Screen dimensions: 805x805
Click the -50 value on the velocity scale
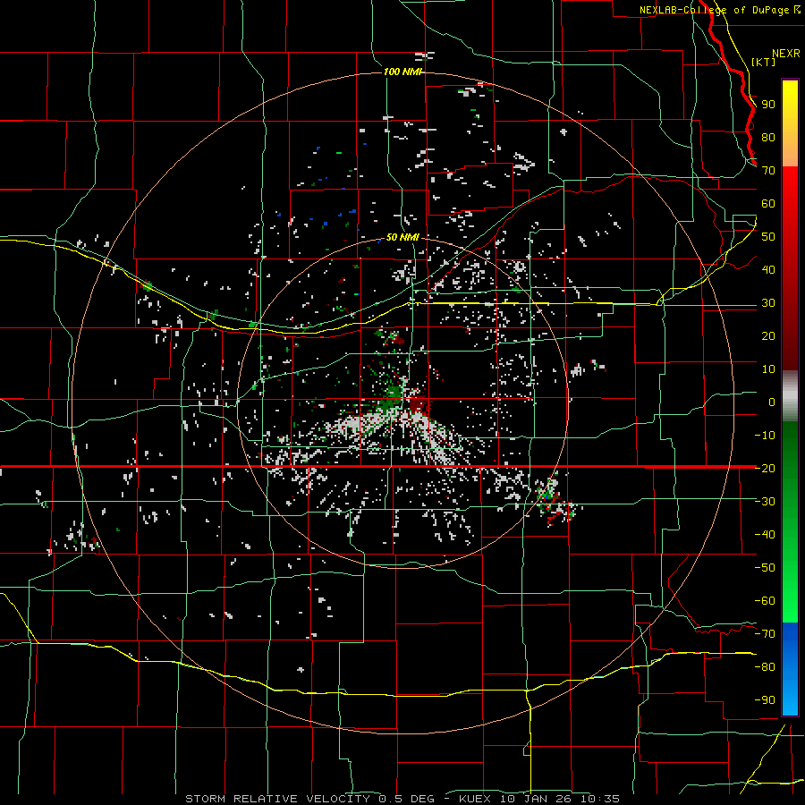click(x=765, y=568)
